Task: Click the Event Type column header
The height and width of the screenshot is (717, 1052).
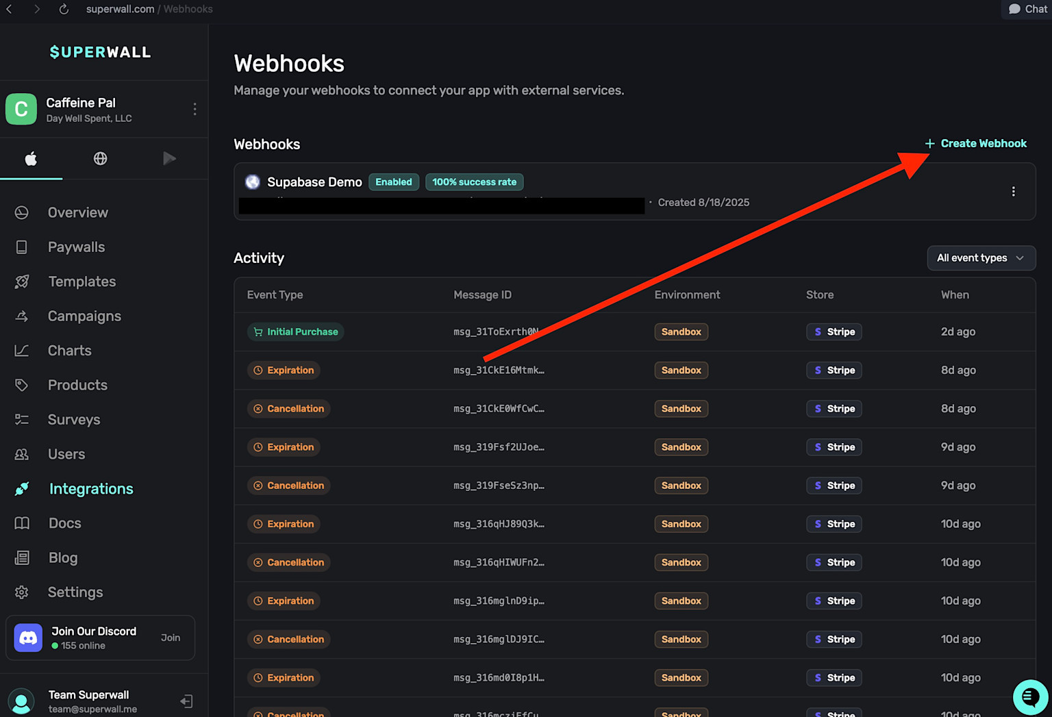Action: tap(275, 294)
